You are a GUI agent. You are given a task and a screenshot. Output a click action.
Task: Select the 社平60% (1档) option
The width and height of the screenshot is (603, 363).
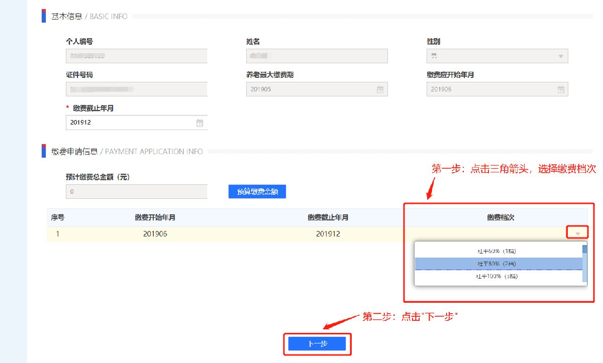[496, 251]
